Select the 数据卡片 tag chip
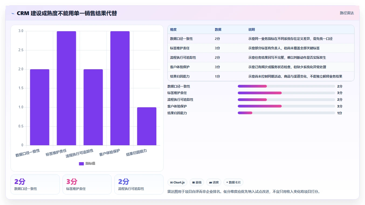Viewport: 365px width, 205px height. point(233,182)
